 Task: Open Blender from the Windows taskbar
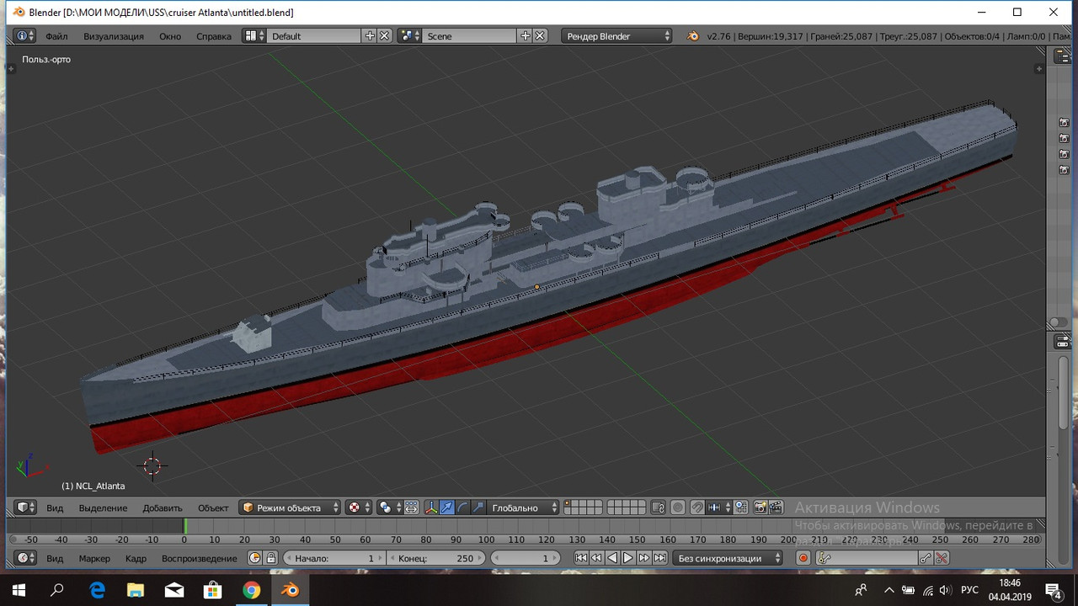291,590
